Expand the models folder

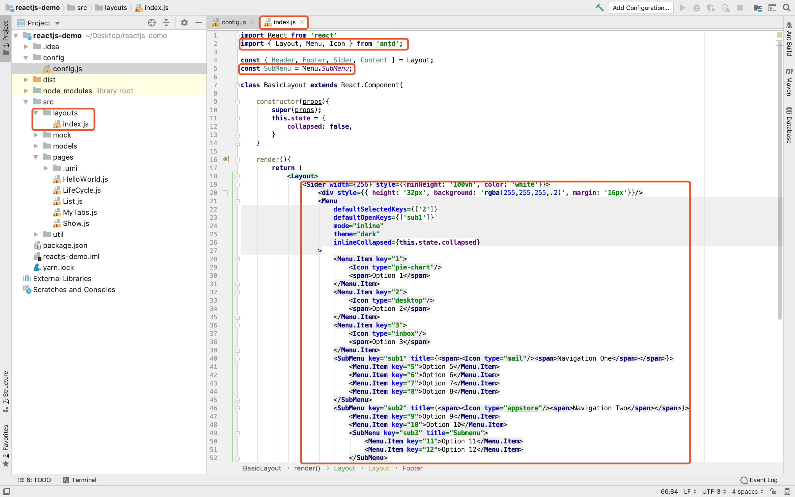(36, 146)
